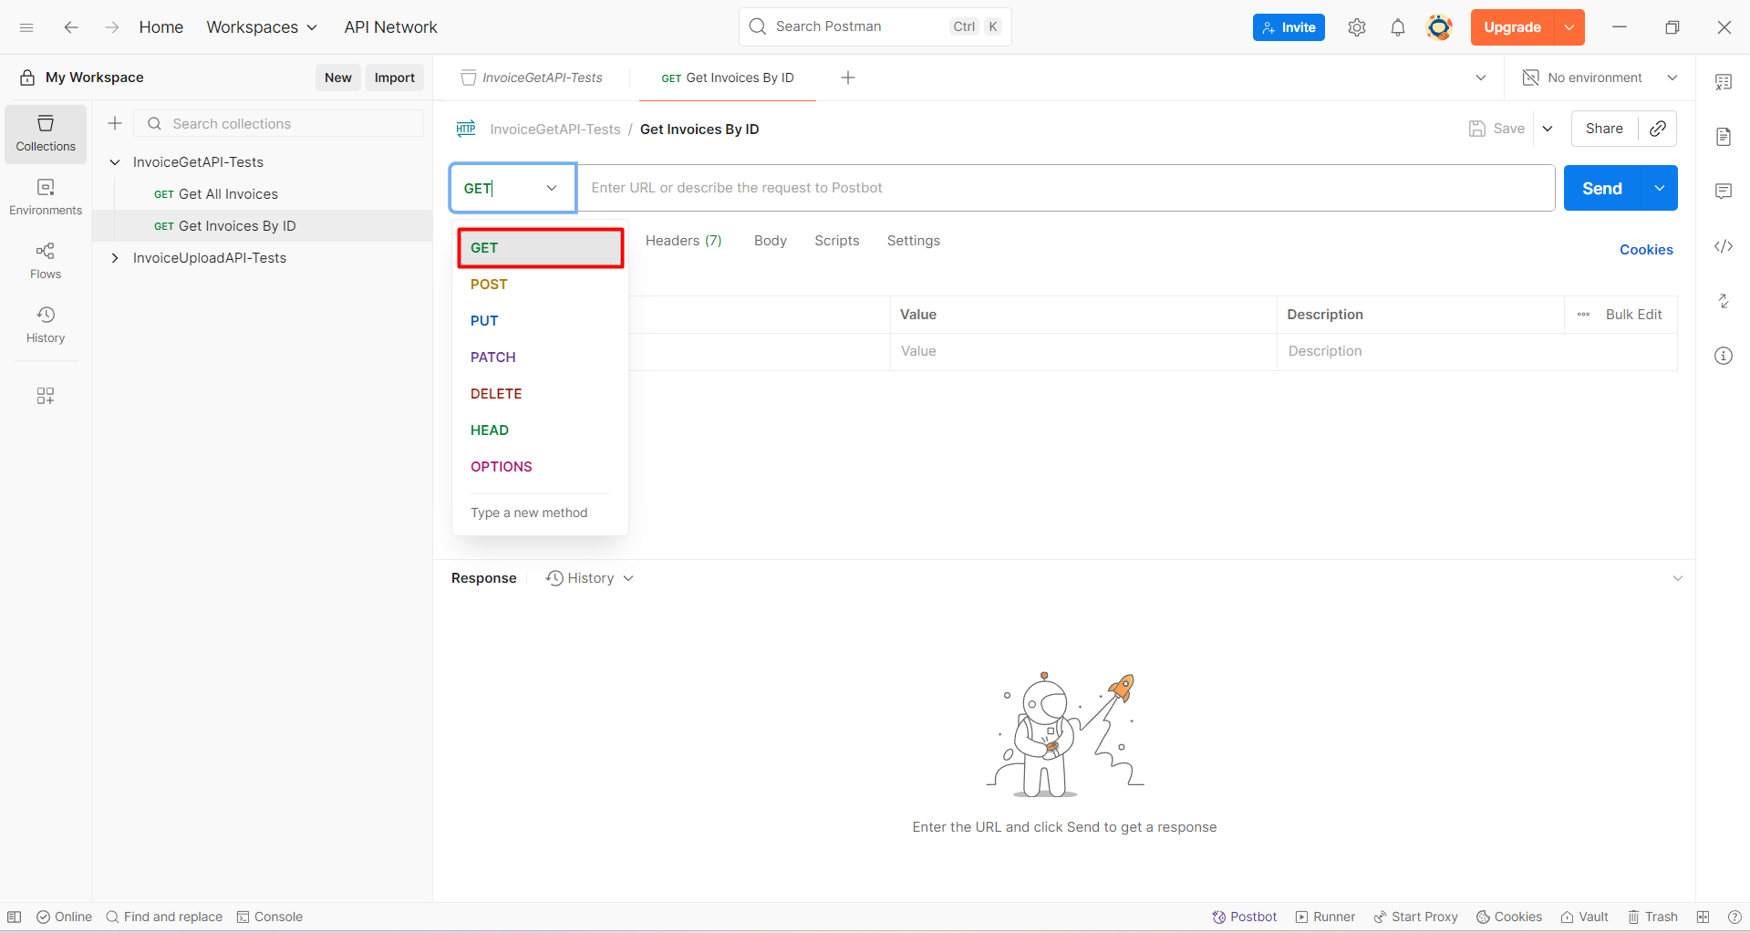Open Cookies from the request editor

(1645, 249)
